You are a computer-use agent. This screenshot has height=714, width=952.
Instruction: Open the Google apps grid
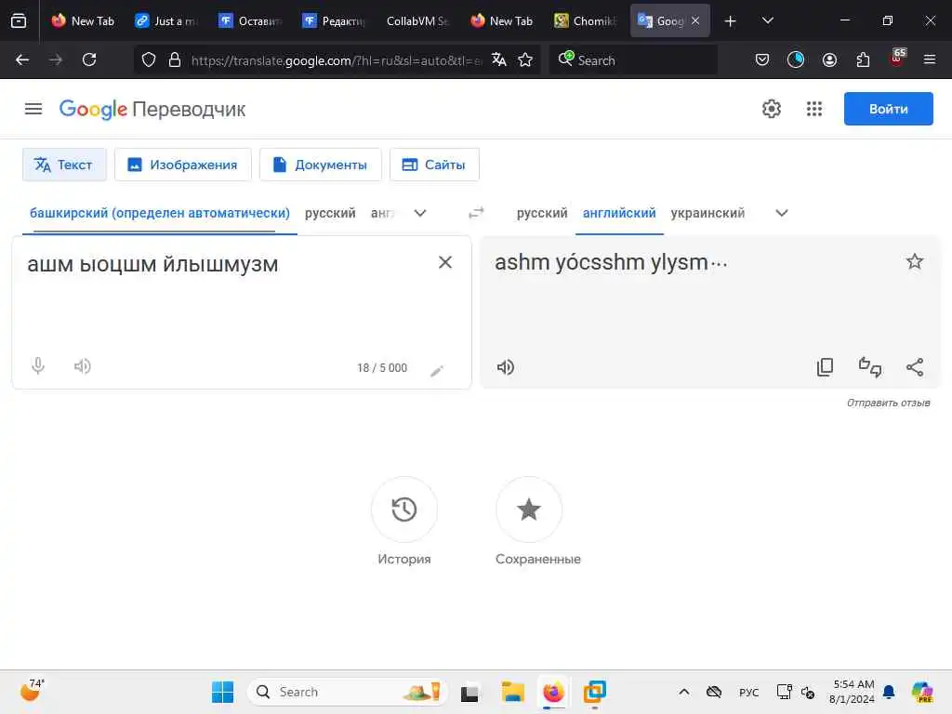pos(814,110)
